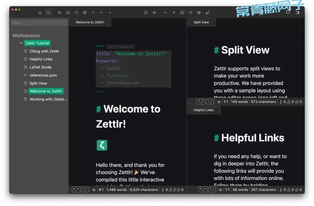Toggle readability mode eye icon in toolbar
Screen dimensions: 314x206
154,12
